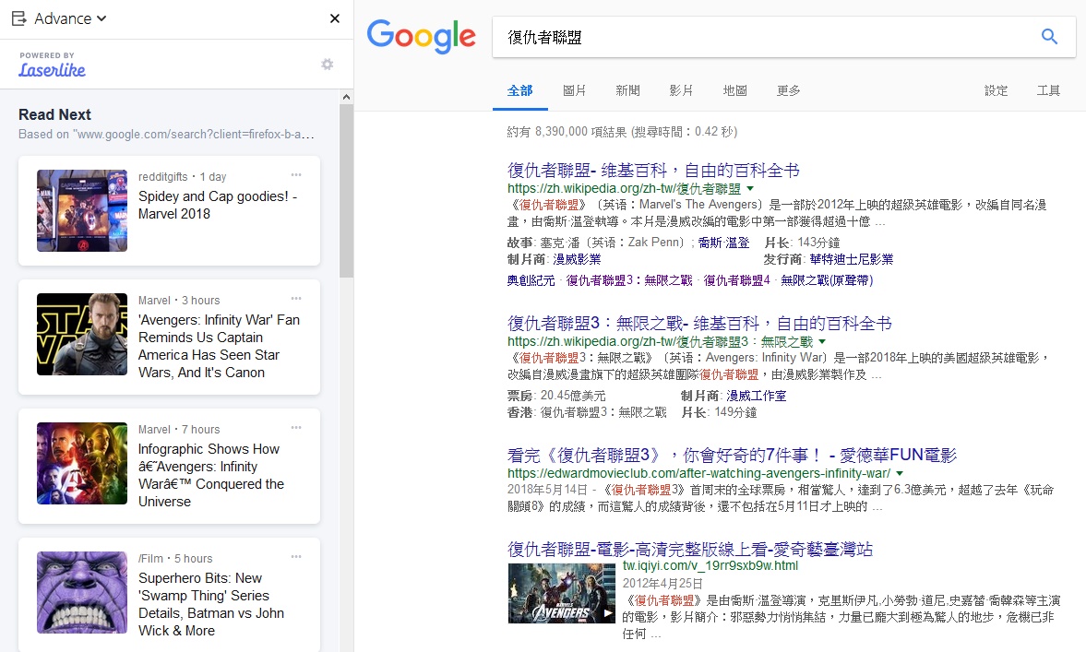
Task: Open the 看完《復仇者聯盟3》 article link
Action: [732, 455]
